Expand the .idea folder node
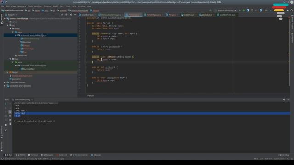 tap(7, 22)
